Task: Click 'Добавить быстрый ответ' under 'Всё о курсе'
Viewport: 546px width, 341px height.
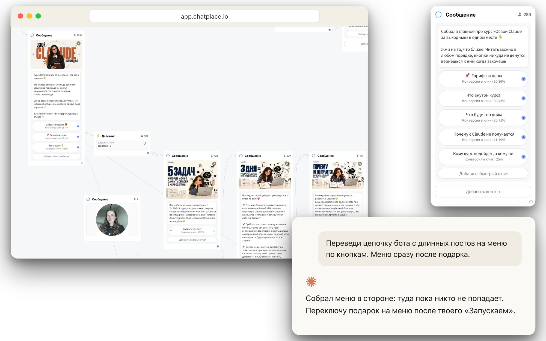Action: pyautogui.click(x=57, y=156)
